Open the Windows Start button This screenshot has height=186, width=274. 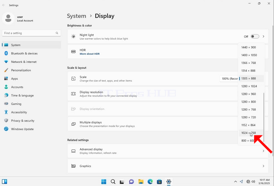pyautogui.click(x=104, y=182)
